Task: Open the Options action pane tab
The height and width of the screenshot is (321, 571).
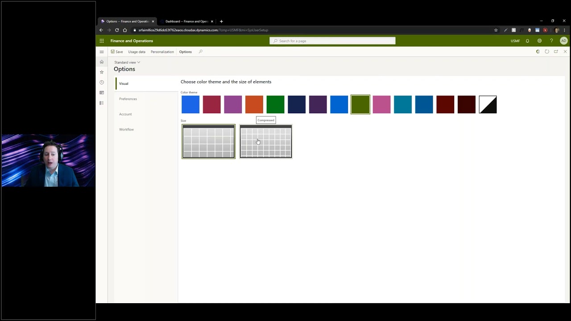Action: click(186, 52)
